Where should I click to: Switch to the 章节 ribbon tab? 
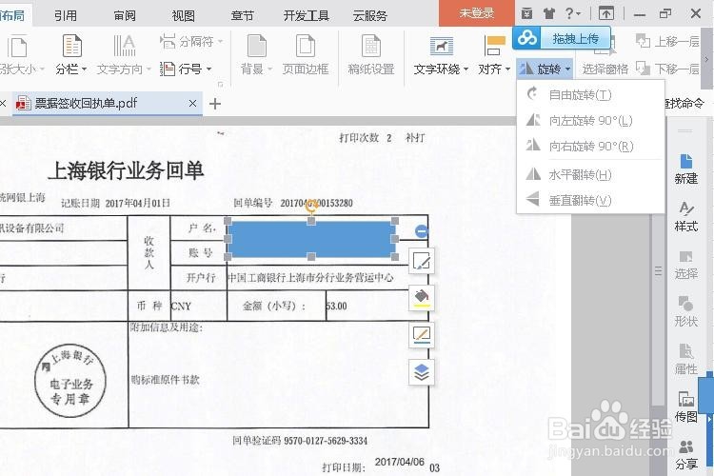coord(242,15)
